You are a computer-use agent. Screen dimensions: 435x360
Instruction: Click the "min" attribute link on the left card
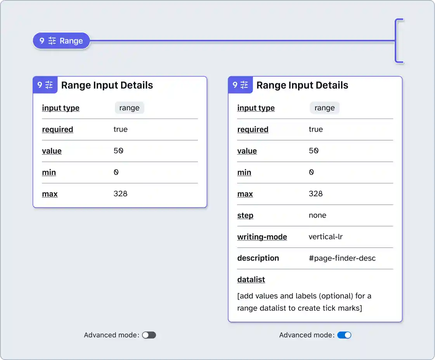click(49, 172)
